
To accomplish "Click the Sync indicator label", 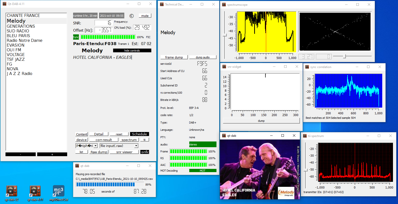I will point(76,37).
